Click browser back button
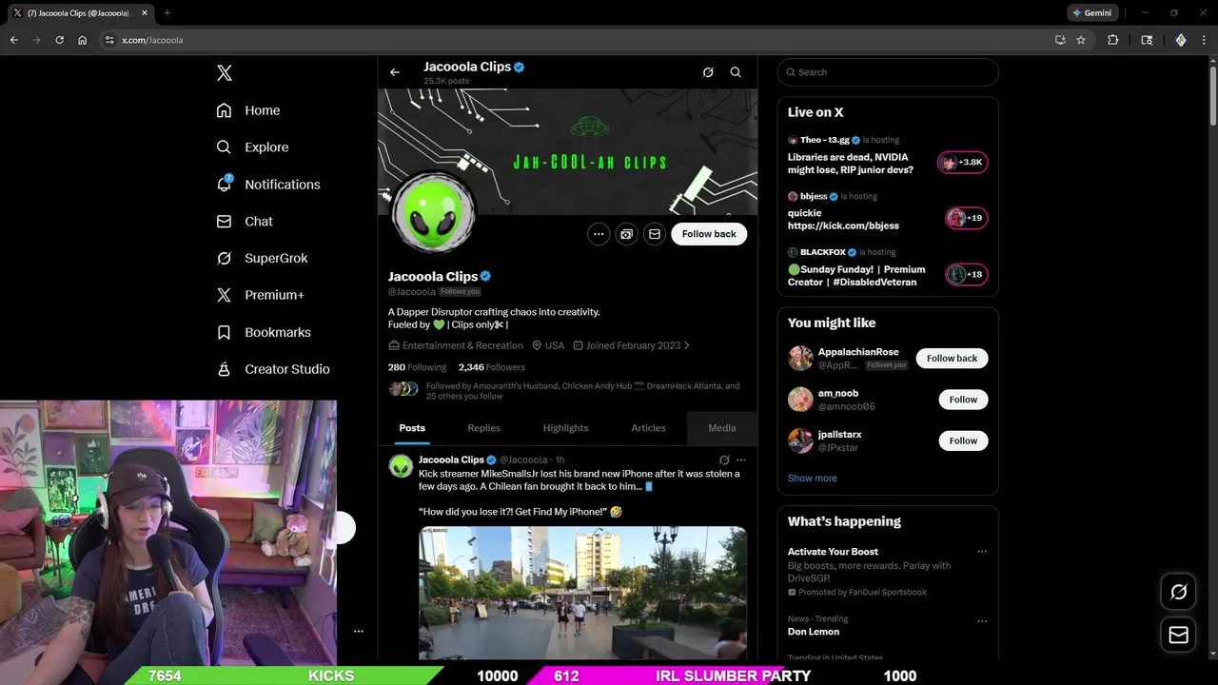Screen dimensions: 1218x685 tap(13, 40)
